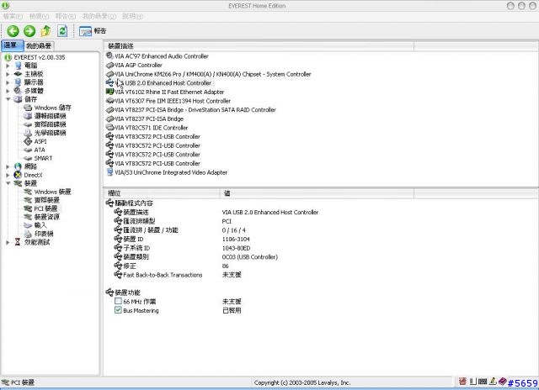This screenshot has height=390, width=539.
Task: Expand the 網路 tree node
Action: pyautogui.click(x=8, y=166)
